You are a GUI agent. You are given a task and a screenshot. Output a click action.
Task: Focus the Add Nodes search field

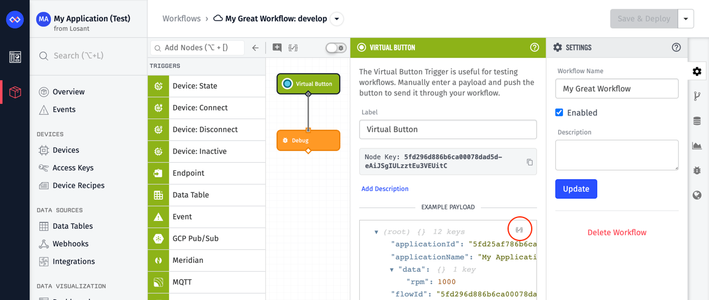pos(197,48)
